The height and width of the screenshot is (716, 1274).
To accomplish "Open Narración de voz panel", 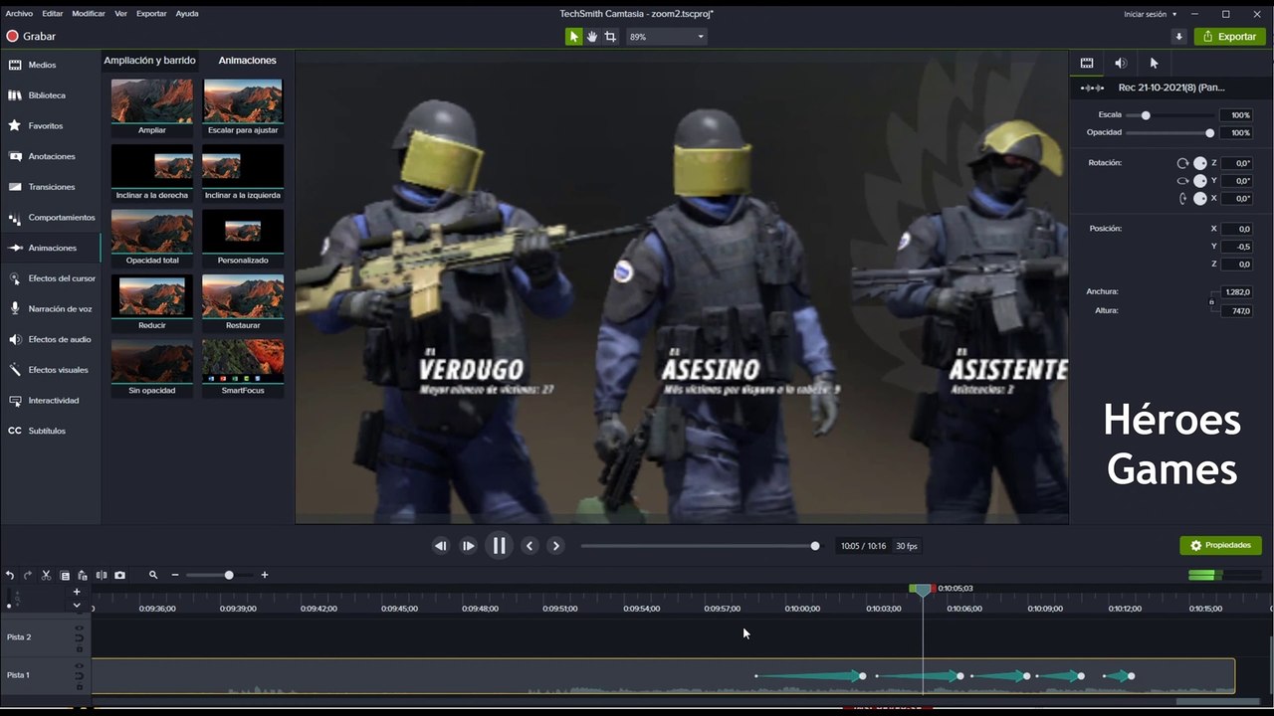I will pyautogui.click(x=50, y=309).
